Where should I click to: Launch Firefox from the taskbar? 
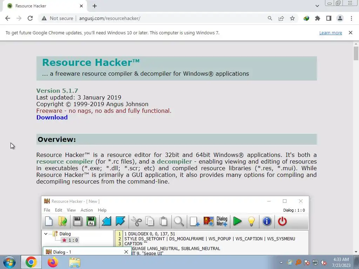[x=53, y=262]
